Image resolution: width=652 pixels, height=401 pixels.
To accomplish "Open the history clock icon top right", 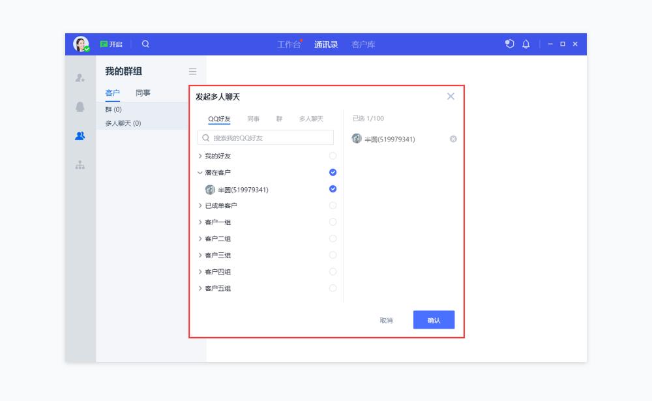I will coord(510,44).
